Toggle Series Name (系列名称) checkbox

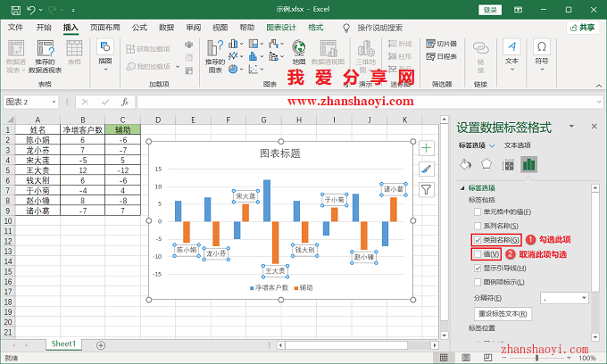(x=478, y=226)
